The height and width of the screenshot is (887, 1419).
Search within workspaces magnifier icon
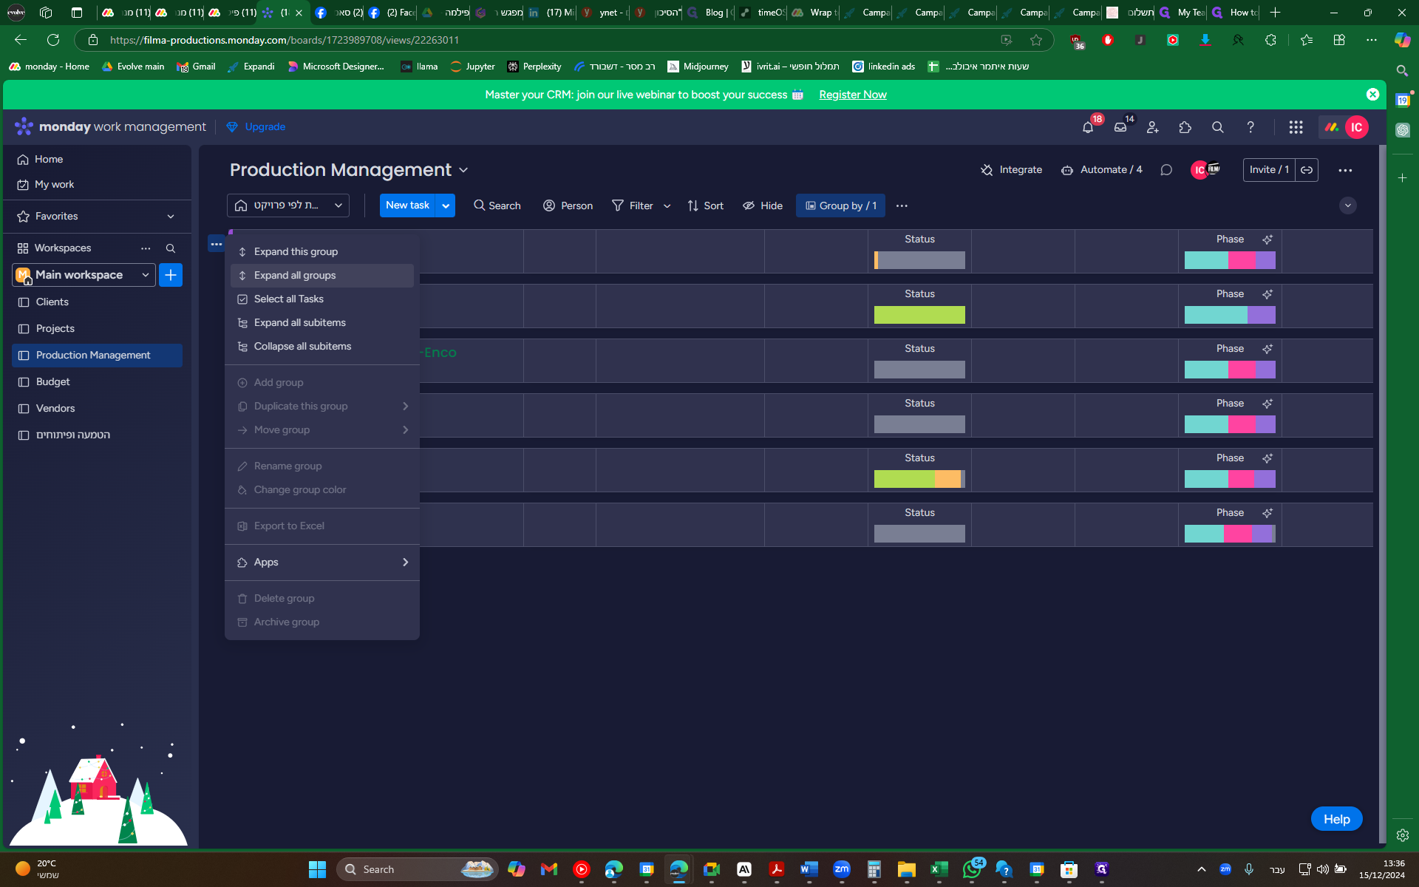[x=171, y=248]
